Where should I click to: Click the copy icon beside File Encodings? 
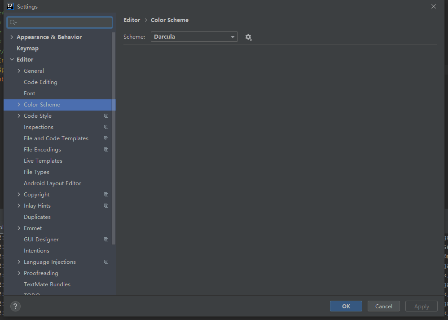[106, 149]
